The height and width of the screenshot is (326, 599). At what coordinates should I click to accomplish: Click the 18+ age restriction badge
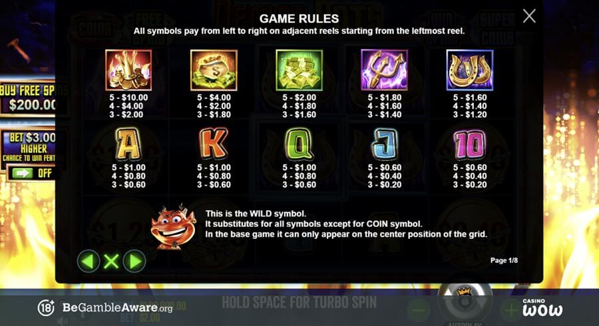46,307
